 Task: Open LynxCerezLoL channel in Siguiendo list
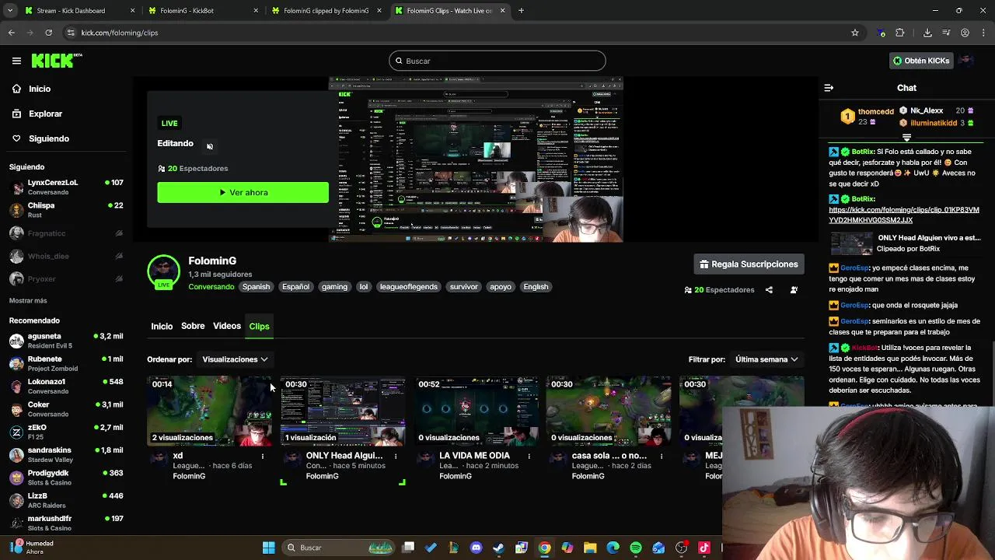pos(66,187)
